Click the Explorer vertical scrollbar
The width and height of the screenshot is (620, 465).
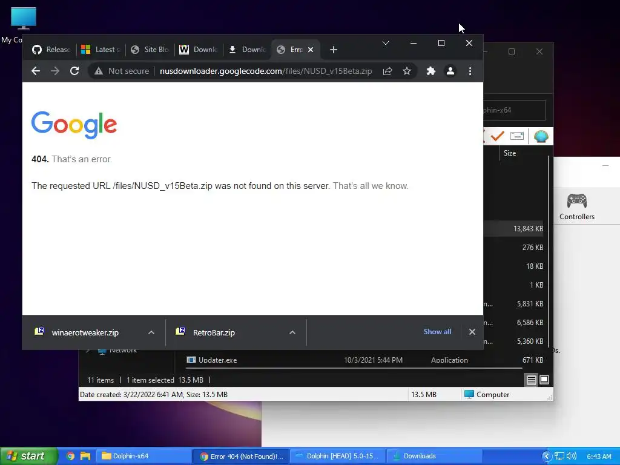pyautogui.click(x=549, y=251)
